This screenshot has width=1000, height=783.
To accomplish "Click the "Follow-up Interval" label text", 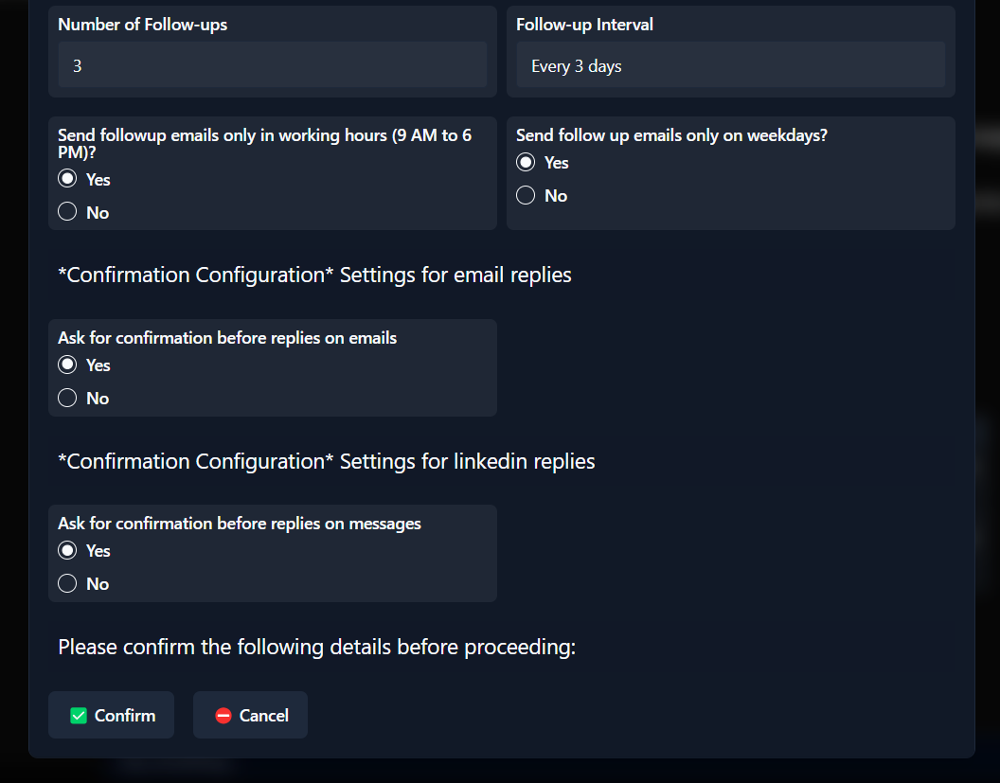I will pyautogui.click(x=584, y=25).
